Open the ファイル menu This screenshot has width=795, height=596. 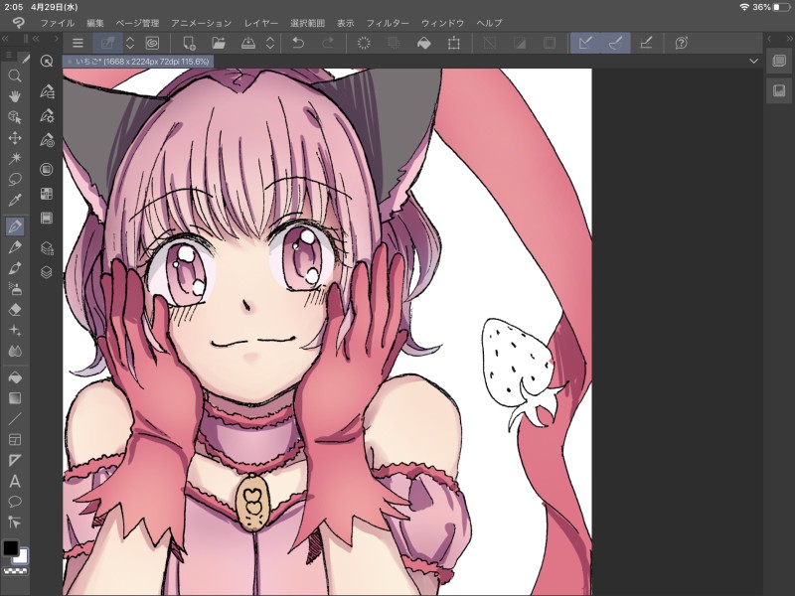[58, 23]
